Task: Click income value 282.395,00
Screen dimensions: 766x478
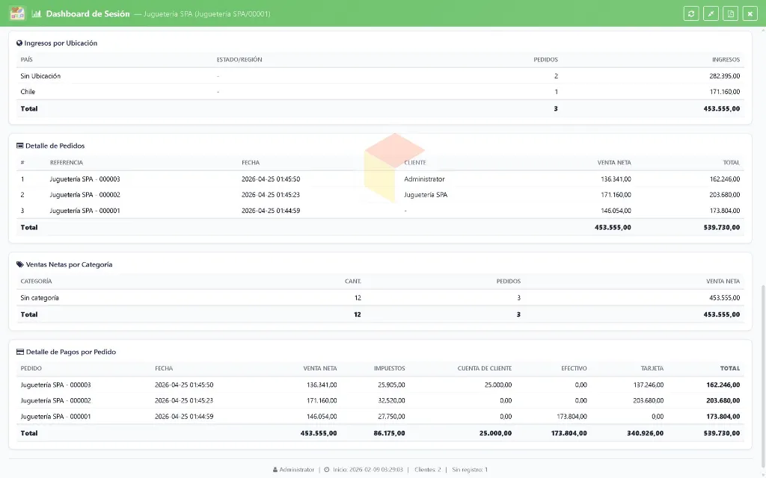Action: click(x=724, y=76)
